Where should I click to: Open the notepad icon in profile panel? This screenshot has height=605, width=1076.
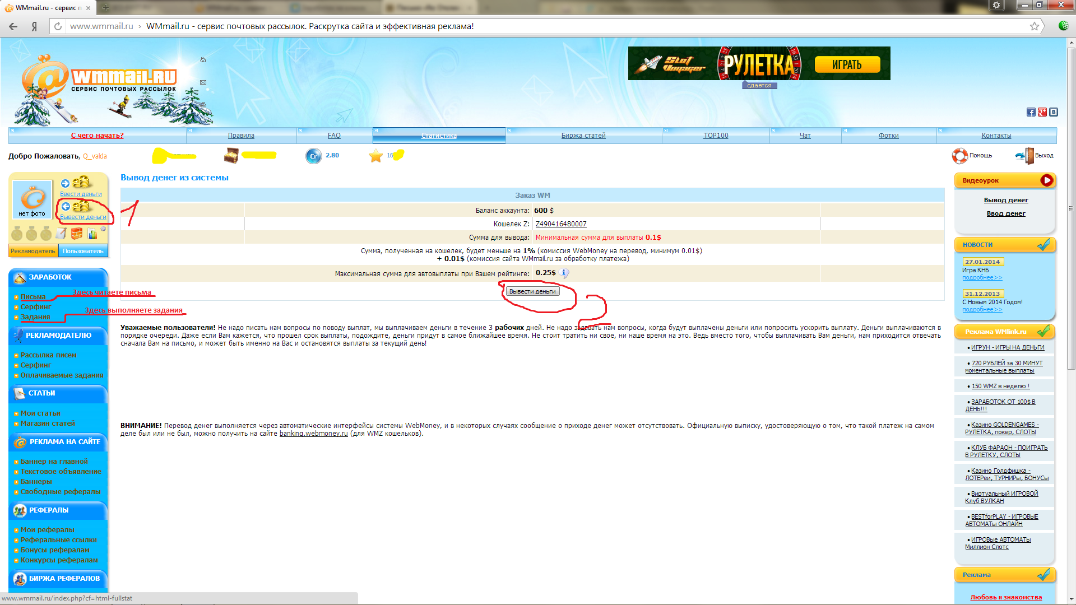pyautogui.click(x=61, y=234)
